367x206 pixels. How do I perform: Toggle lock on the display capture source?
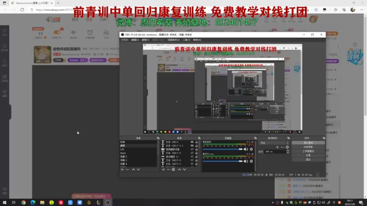[x=196, y=157]
